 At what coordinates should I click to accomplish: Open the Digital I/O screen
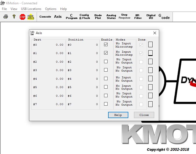[x=151, y=17]
